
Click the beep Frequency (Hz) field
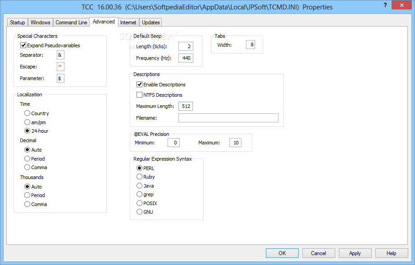(186, 58)
